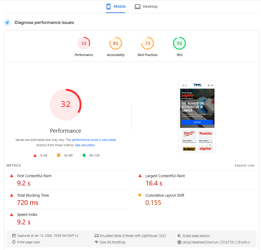
Task: Click the red triangle beside Largest Contentful Paint
Action: click(140, 176)
